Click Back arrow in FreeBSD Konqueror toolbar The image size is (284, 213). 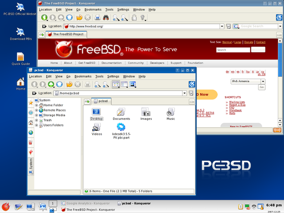(x=44, y=18)
